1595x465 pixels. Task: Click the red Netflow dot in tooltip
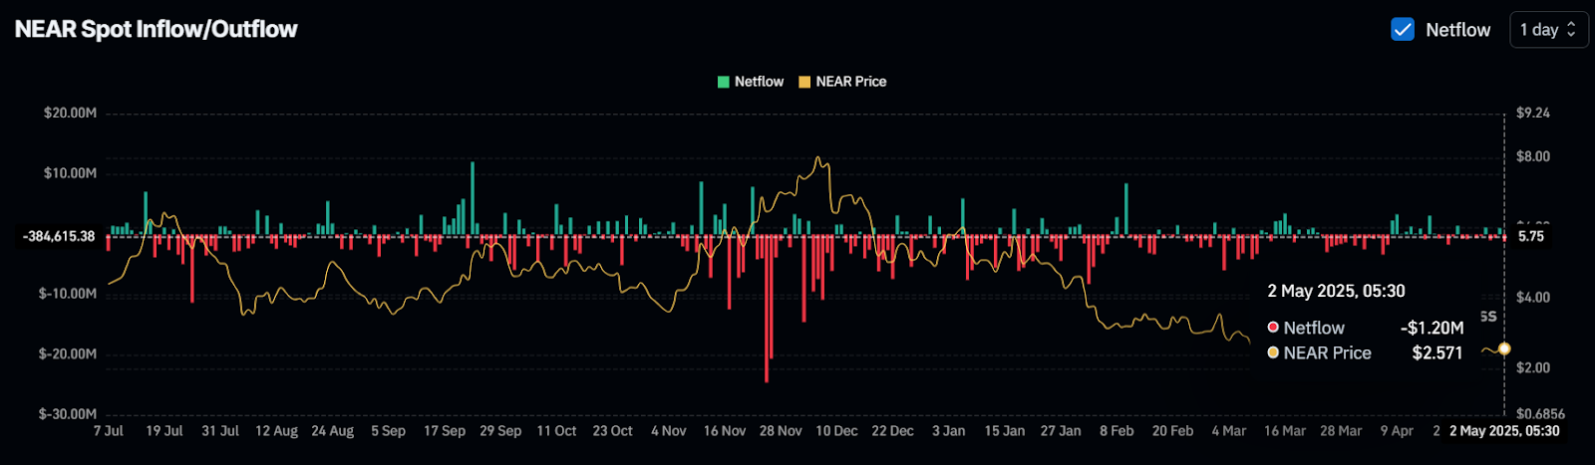click(1273, 328)
